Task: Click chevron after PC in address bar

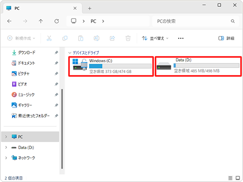Action: (103, 21)
